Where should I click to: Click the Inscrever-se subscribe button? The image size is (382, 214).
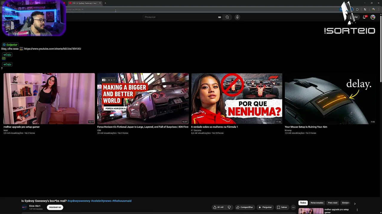click(55, 207)
